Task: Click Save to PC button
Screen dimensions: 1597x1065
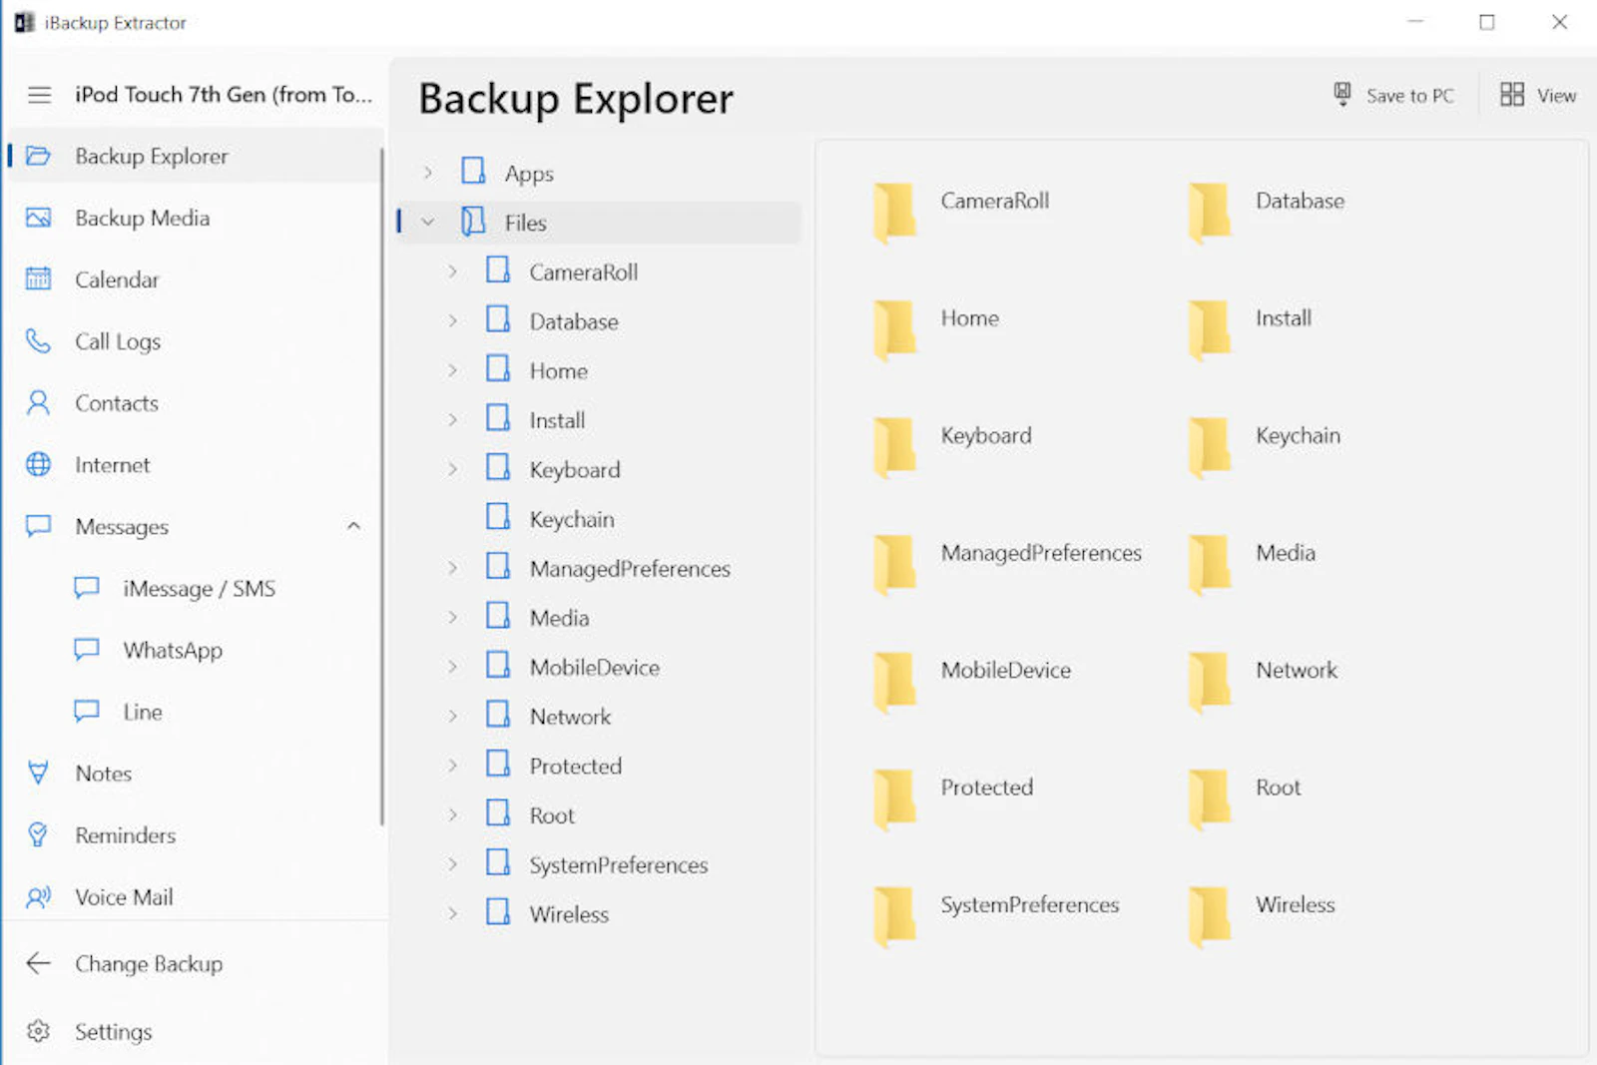Action: pyautogui.click(x=1394, y=95)
